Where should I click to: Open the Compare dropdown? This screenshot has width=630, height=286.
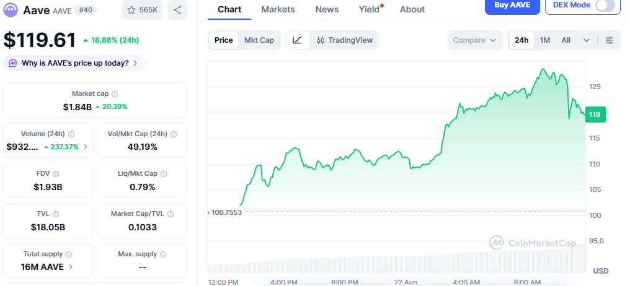(x=475, y=40)
